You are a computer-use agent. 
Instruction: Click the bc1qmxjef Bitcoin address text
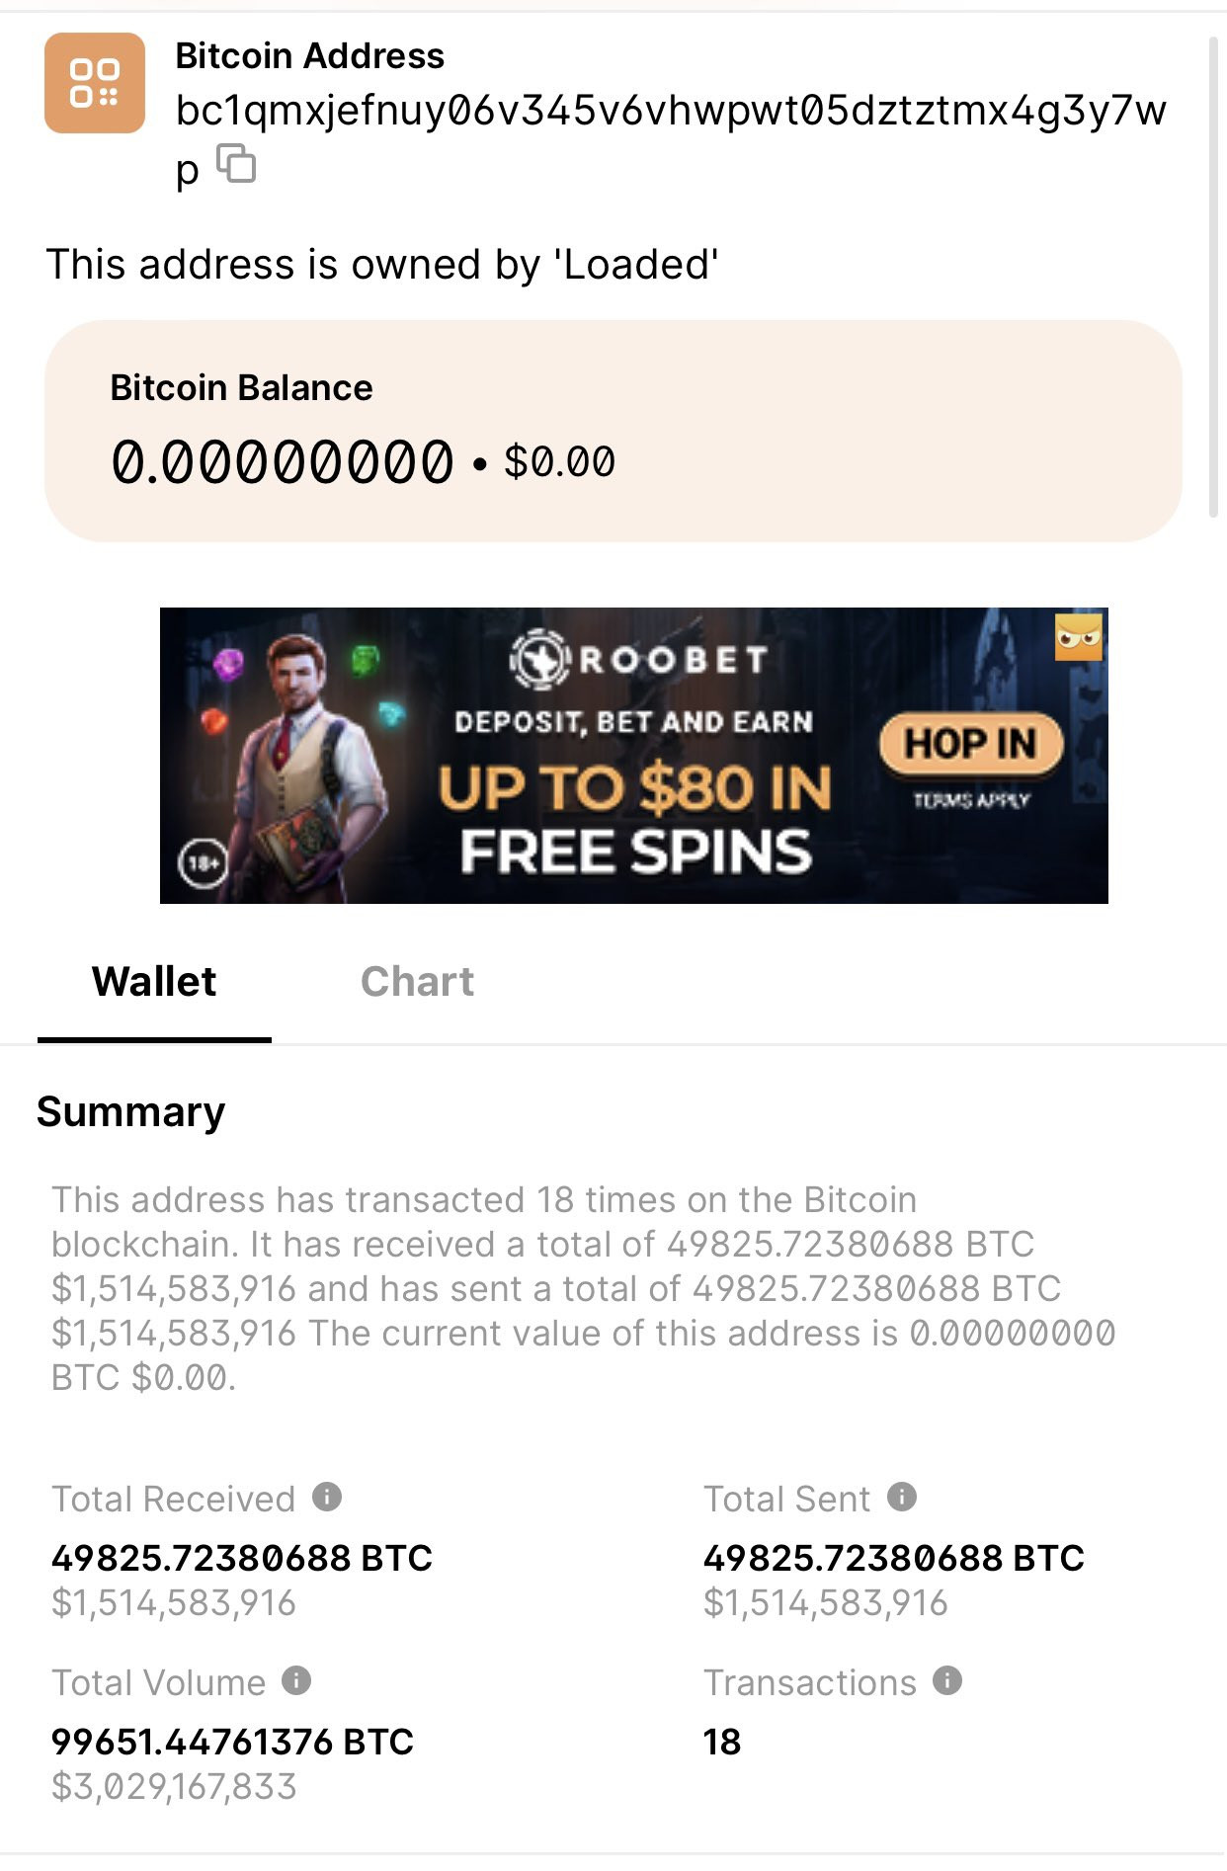click(671, 138)
